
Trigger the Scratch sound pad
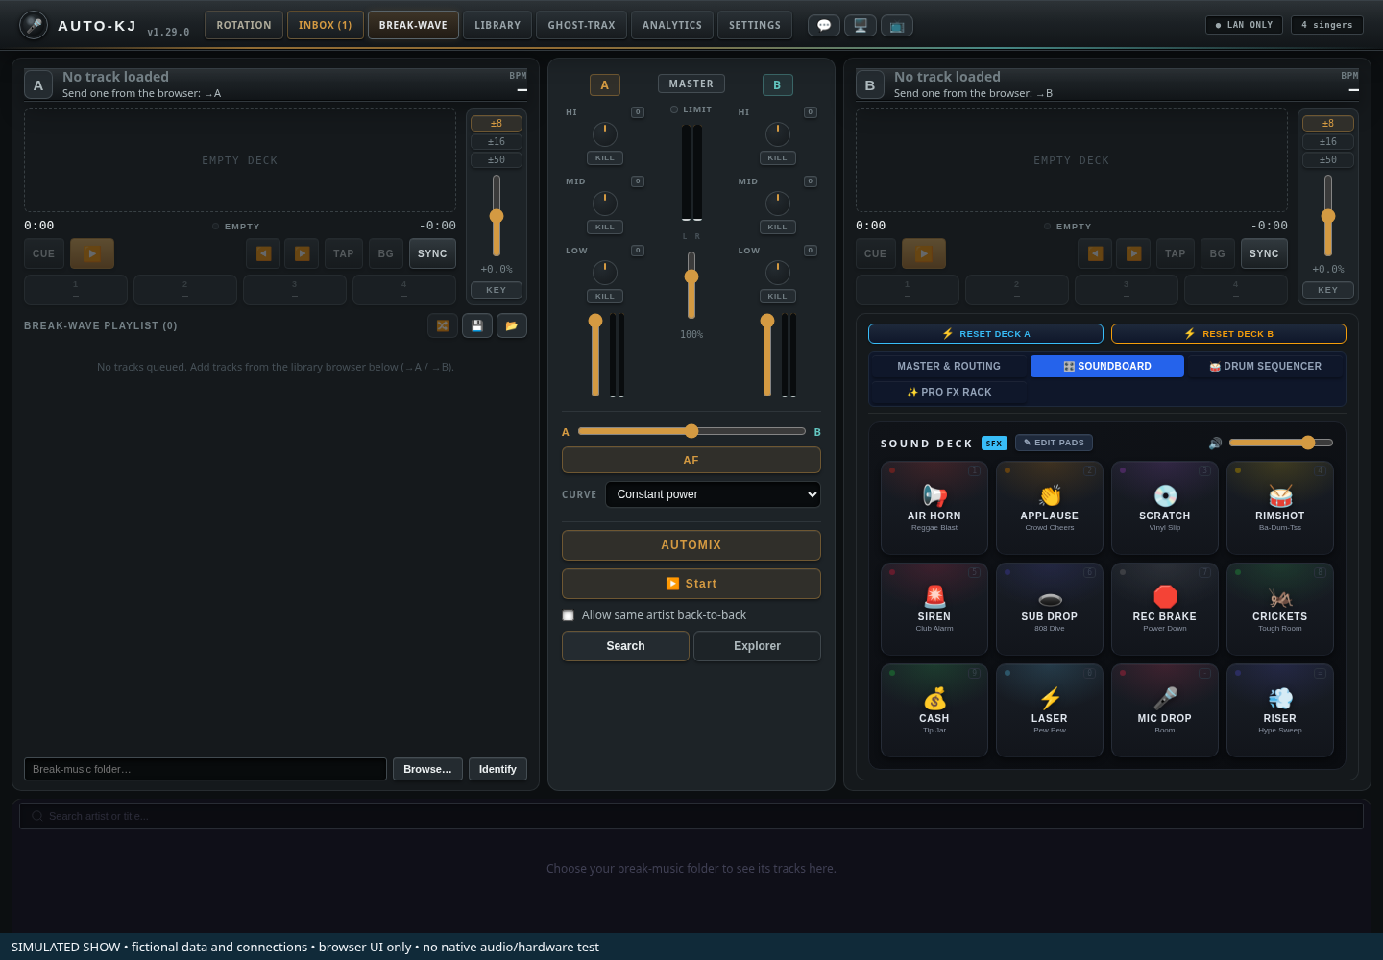1165,508
